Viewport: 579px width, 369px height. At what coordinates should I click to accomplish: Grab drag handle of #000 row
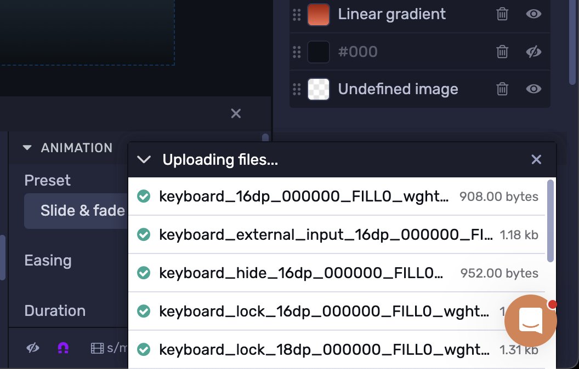point(297,52)
